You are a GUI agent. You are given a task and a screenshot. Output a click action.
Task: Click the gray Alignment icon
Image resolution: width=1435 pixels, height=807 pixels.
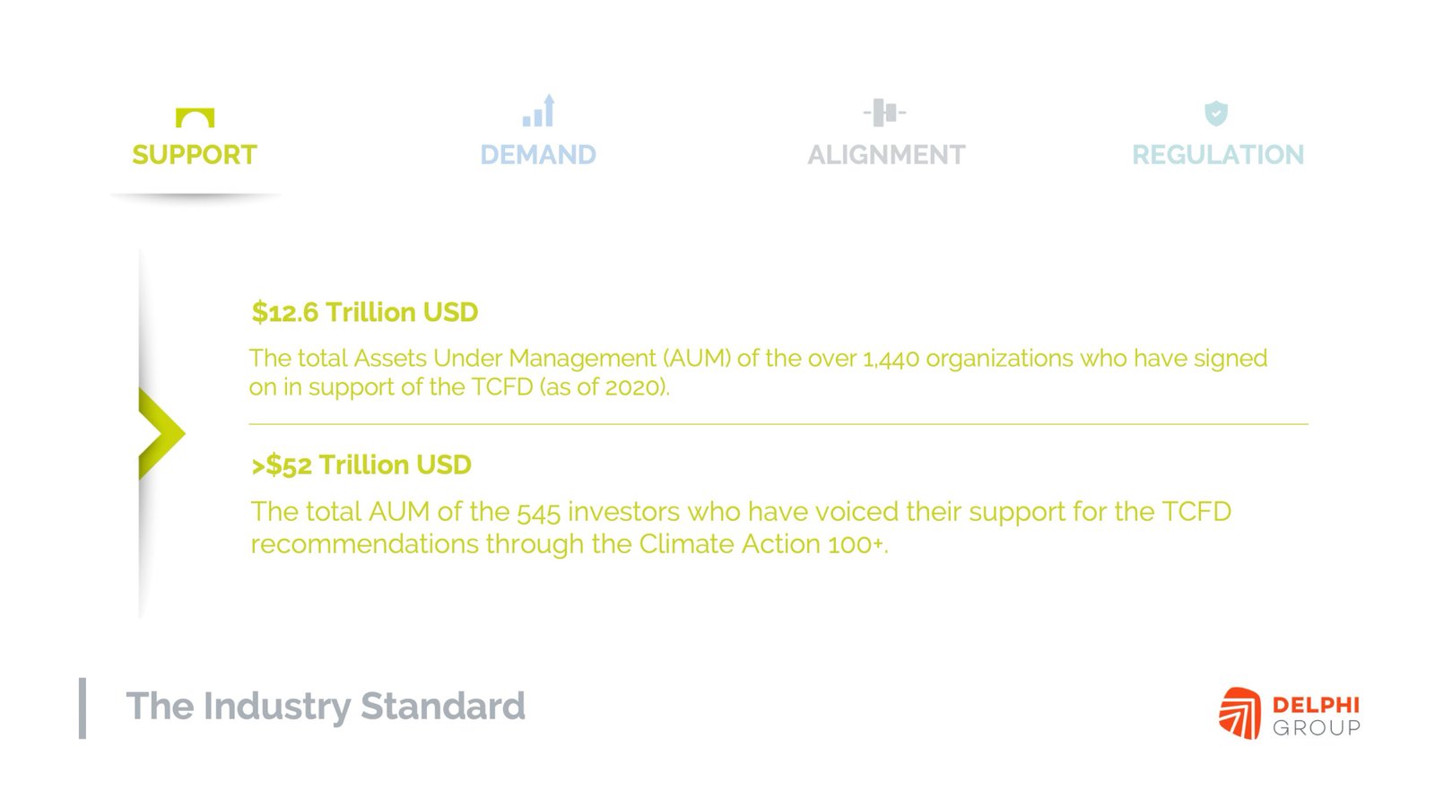(x=884, y=113)
